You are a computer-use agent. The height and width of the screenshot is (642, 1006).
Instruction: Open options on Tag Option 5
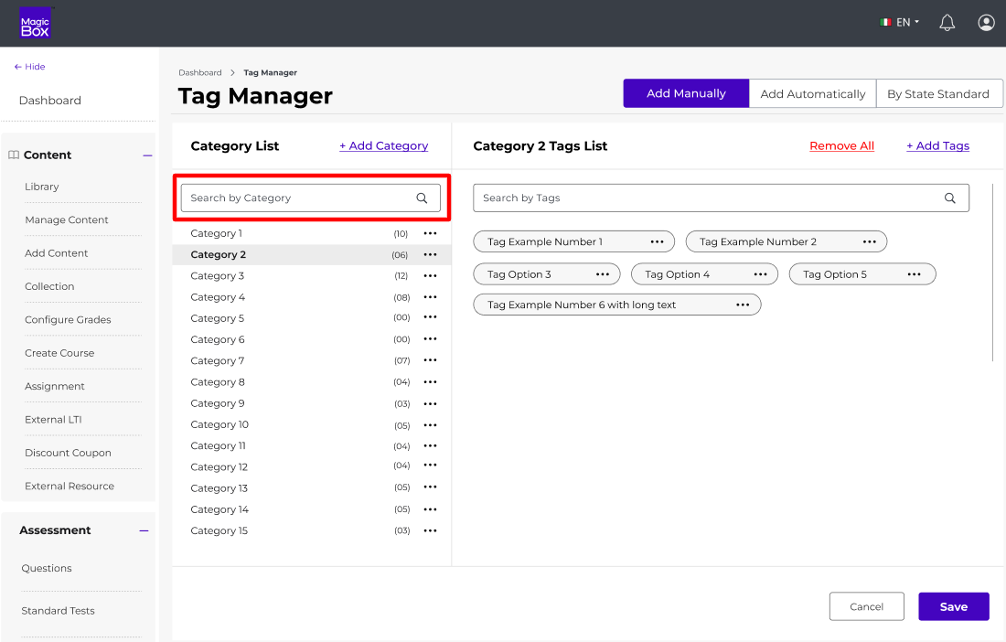(915, 274)
